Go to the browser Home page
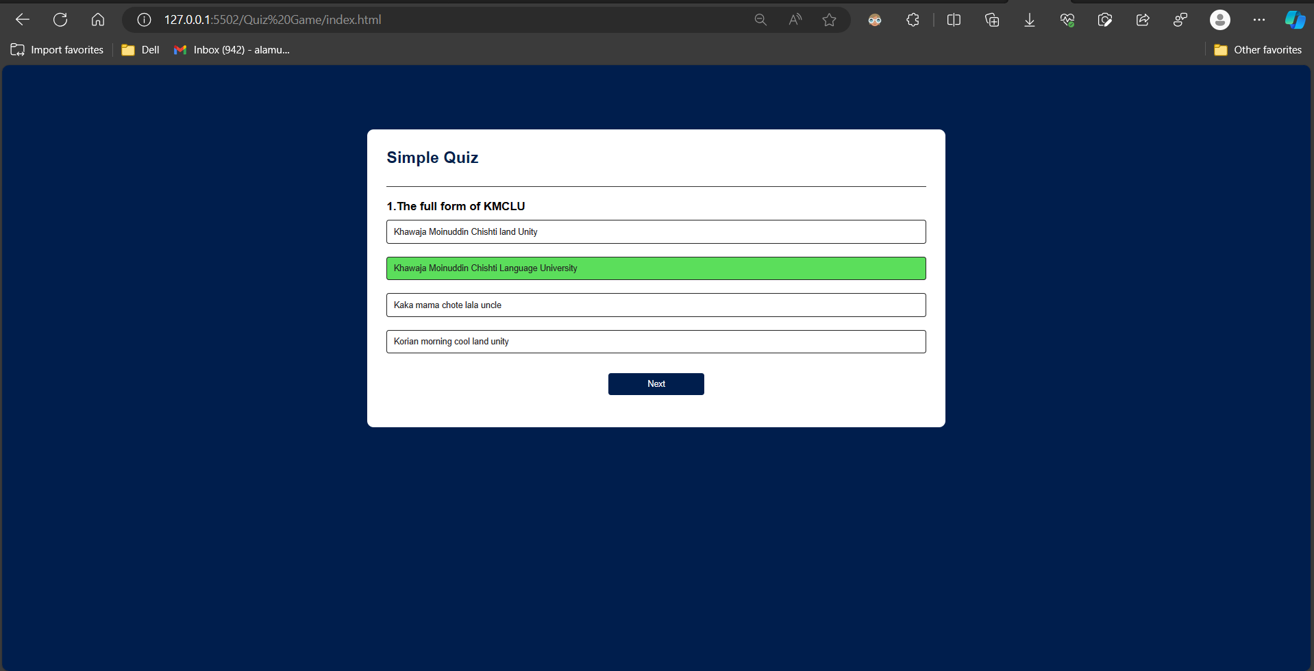This screenshot has height=671, width=1314. click(98, 20)
